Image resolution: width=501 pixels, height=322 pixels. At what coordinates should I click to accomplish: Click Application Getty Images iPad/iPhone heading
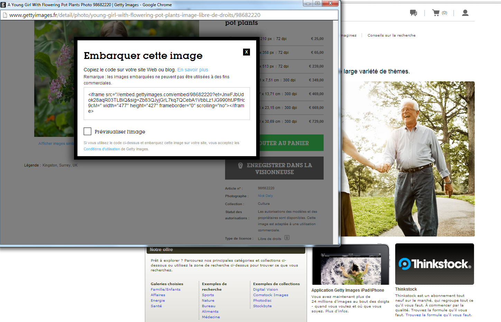(348, 290)
